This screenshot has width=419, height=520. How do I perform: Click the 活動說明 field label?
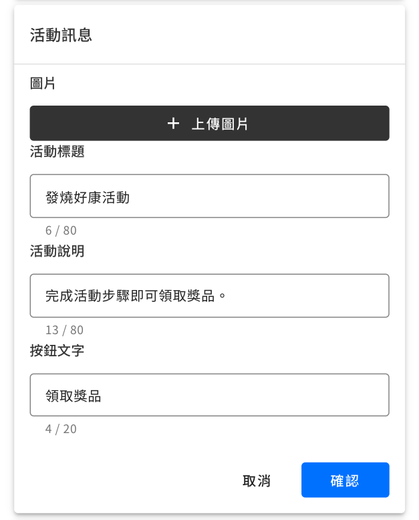(x=57, y=251)
